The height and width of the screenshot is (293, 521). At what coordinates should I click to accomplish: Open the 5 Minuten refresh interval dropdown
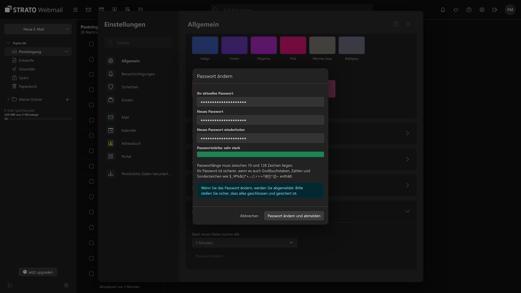[244, 243]
